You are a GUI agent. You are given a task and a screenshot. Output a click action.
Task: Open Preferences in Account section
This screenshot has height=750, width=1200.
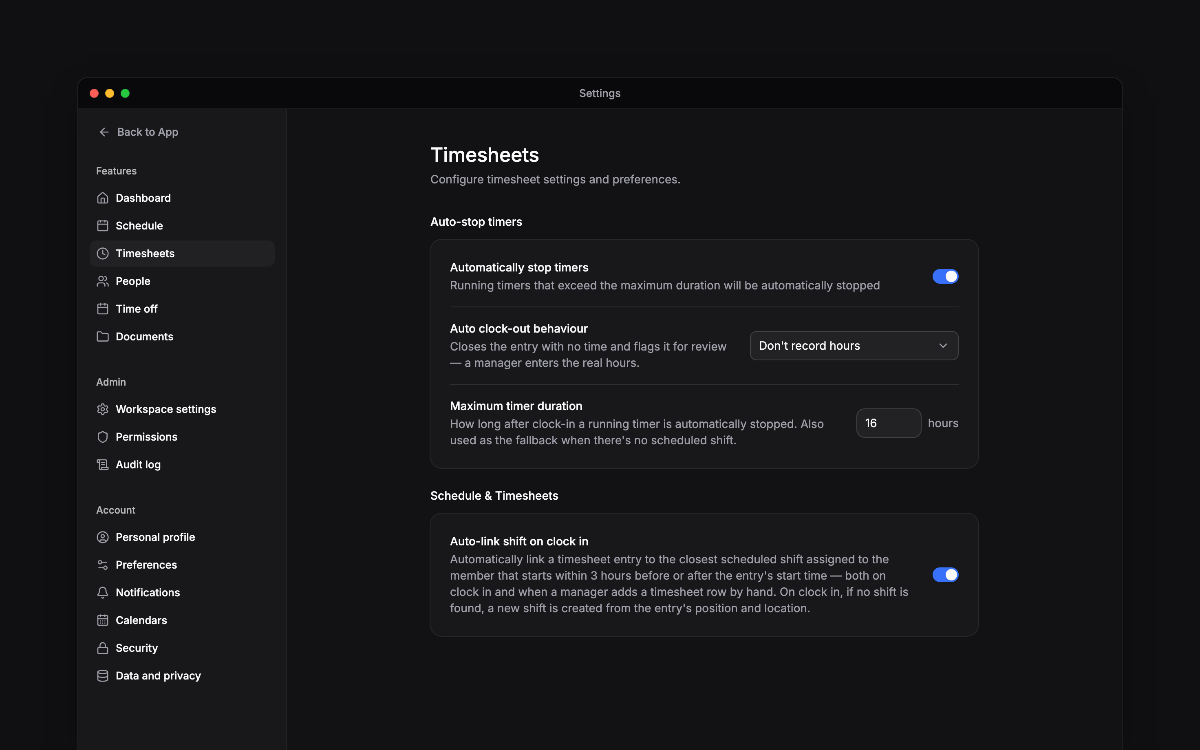pos(182,565)
